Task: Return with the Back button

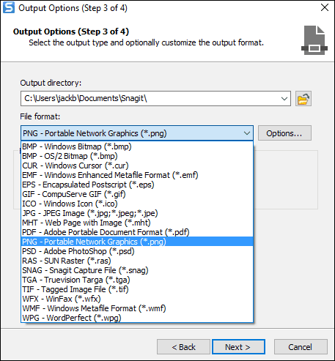Action: coord(183,347)
